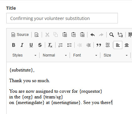The width and height of the screenshot is (132, 114).
Task: Toggle Bold formatting
Action: [x=13, y=45]
